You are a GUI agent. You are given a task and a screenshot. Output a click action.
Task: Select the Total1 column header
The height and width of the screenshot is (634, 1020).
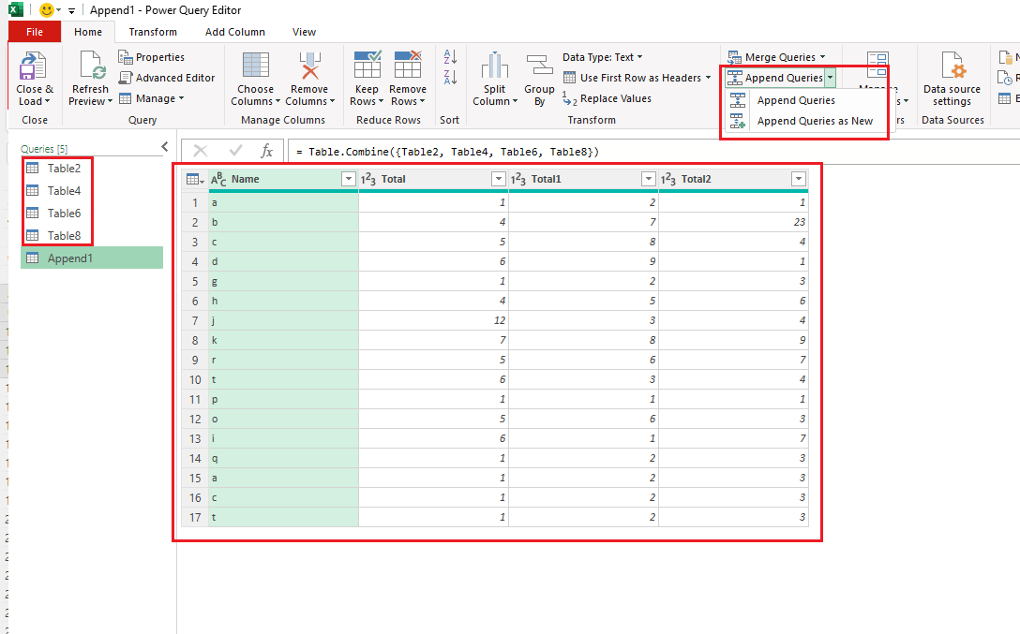583,179
